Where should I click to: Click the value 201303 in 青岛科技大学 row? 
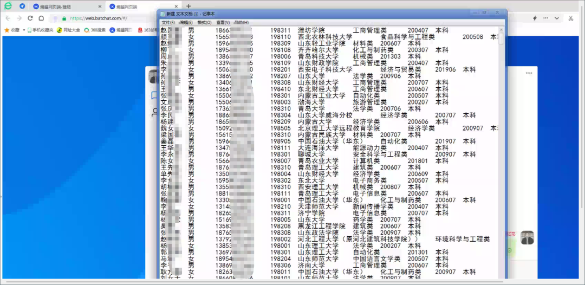click(x=390, y=56)
